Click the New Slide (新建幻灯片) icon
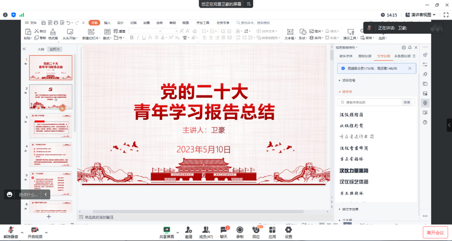 point(91,32)
